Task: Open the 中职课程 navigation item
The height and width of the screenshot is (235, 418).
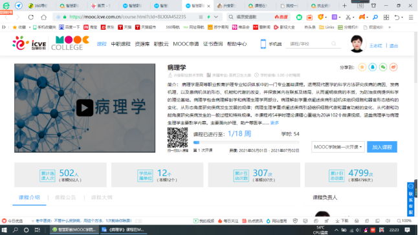Action: [x=120, y=44]
